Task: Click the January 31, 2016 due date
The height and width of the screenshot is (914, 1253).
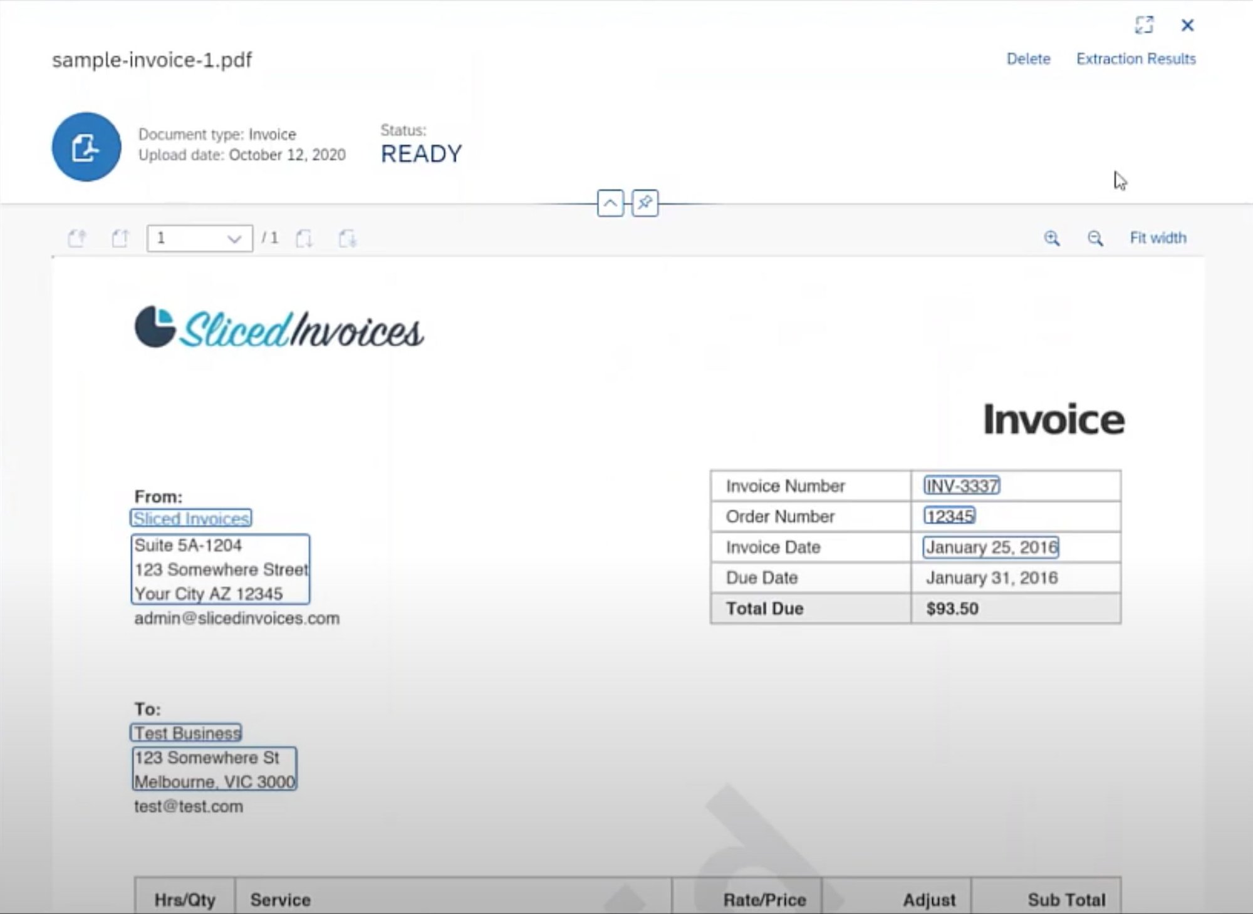Action: (x=992, y=578)
